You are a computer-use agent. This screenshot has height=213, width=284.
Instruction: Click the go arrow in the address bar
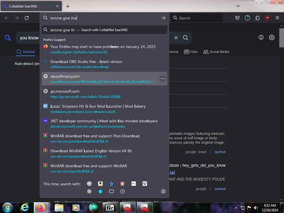point(163,18)
